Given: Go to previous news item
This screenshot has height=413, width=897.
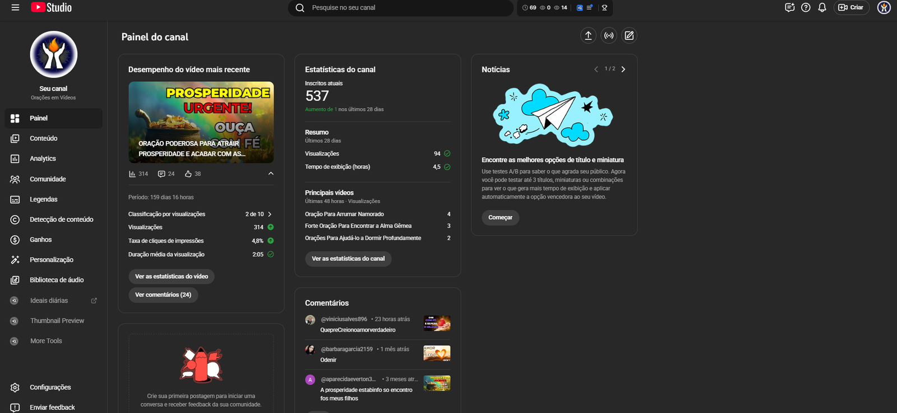Looking at the screenshot, I should (596, 69).
